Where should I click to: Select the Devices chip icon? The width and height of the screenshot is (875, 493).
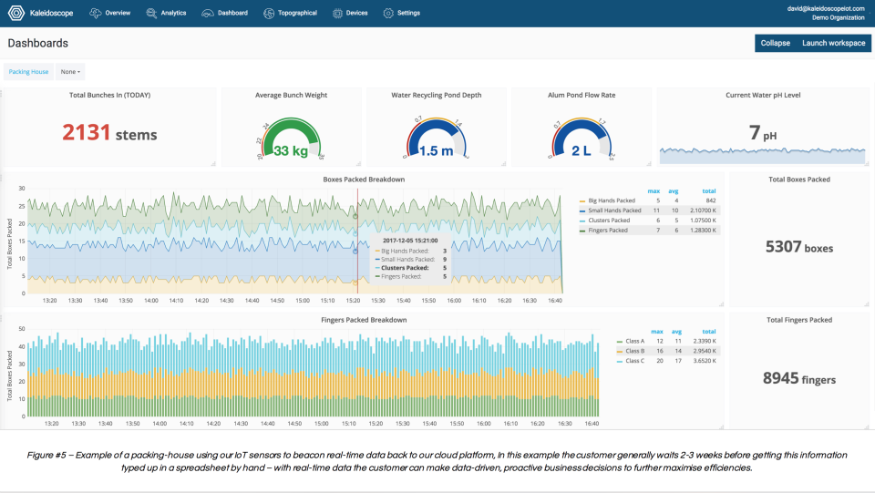(x=337, y=13)
